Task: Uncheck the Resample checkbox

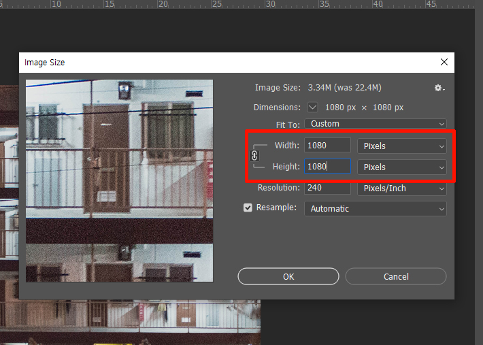Action: click(x=248, y=208)
